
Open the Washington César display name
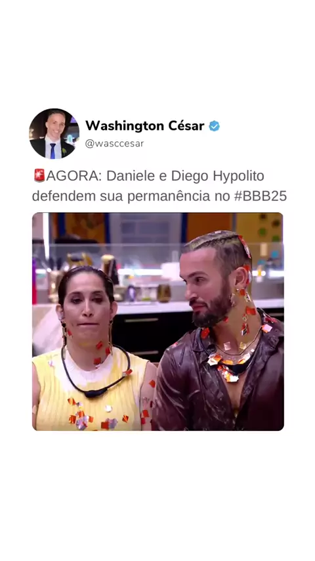click(145, 126)
